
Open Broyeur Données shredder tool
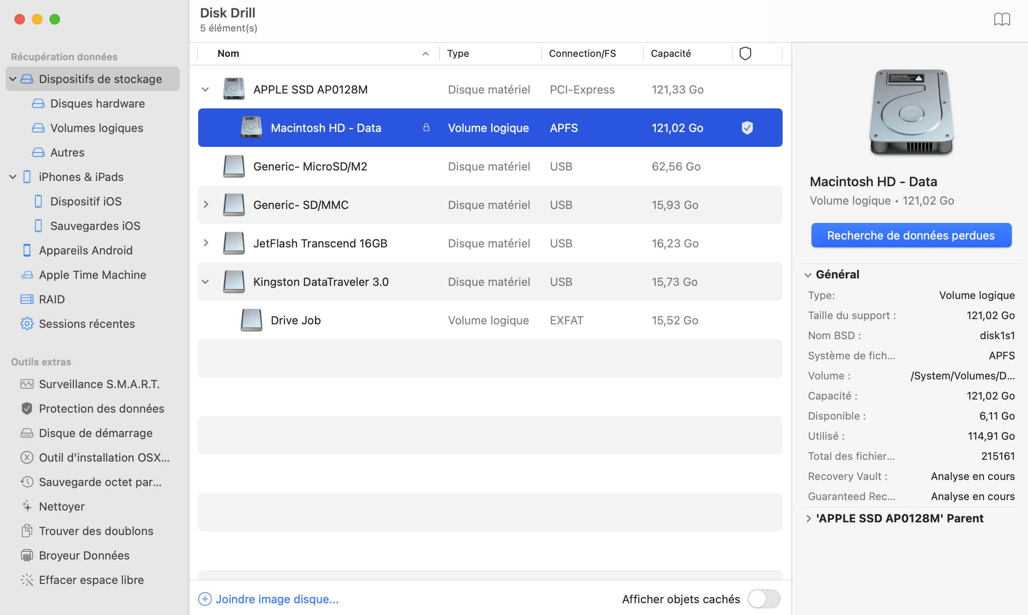pyautogui.click(x=75, y=555)
